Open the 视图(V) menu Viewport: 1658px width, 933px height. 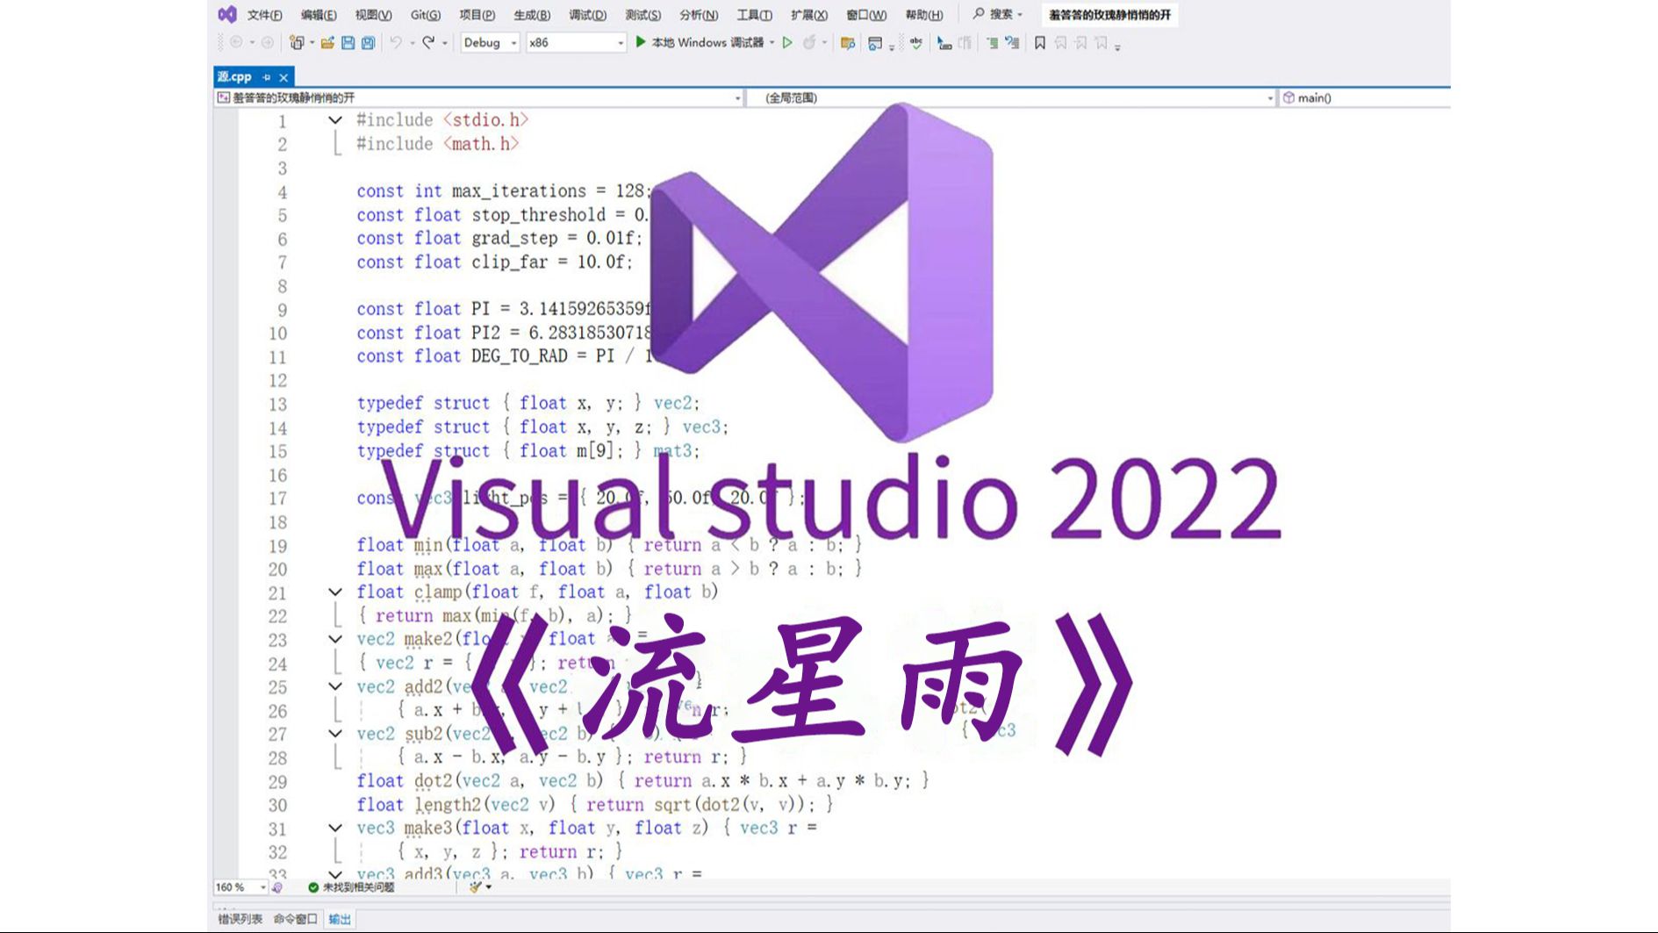click(373, 15)
